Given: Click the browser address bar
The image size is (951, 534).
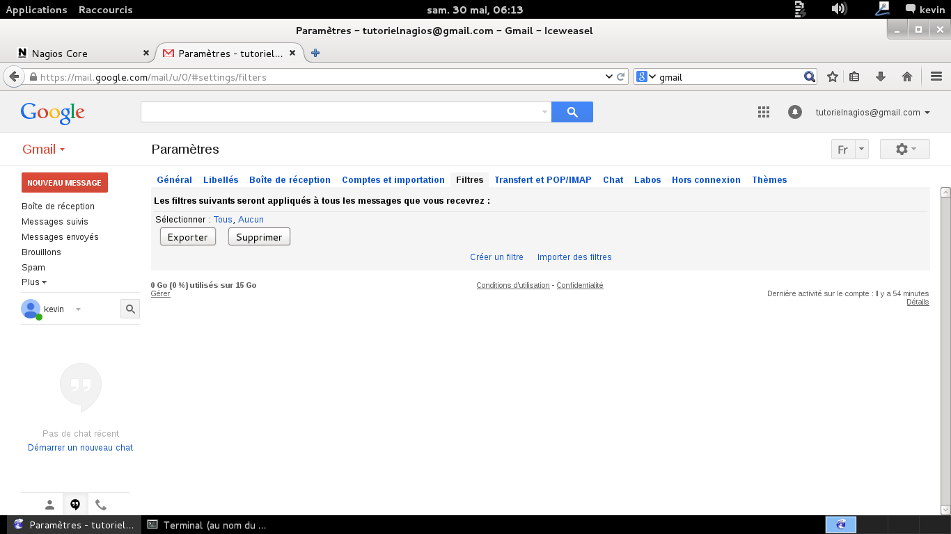Looking at the screenshot, I should pyautogui.click(x=320, y=77).
